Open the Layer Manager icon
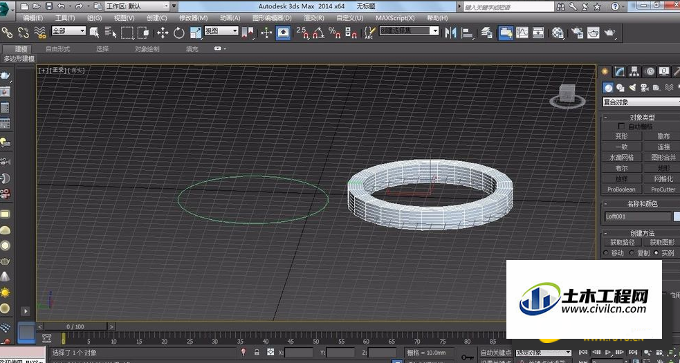The width and height of the screenshot is (680, 363). pyautogui.click(x=486, y=32)
